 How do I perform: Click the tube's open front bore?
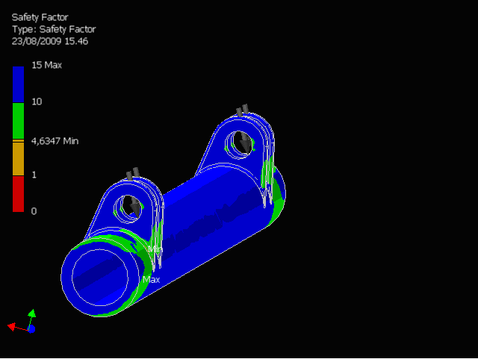(100, 278)
